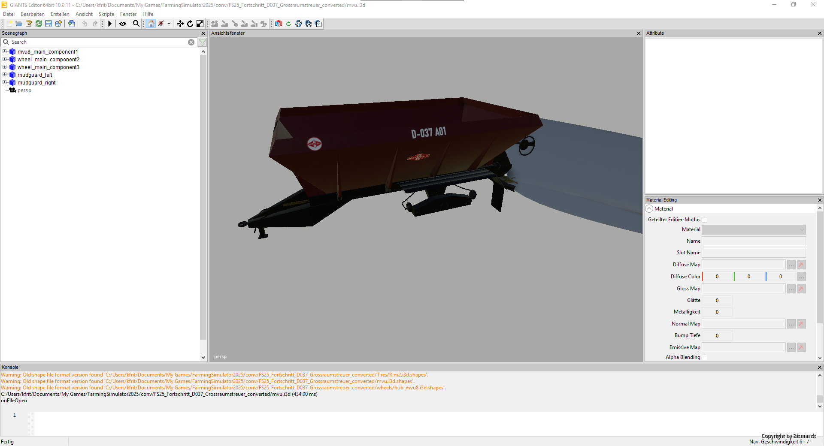This screenshot has width=824, height=446.
Task: Click the magnifier search icon in toolbar
Action: [136, 24]
